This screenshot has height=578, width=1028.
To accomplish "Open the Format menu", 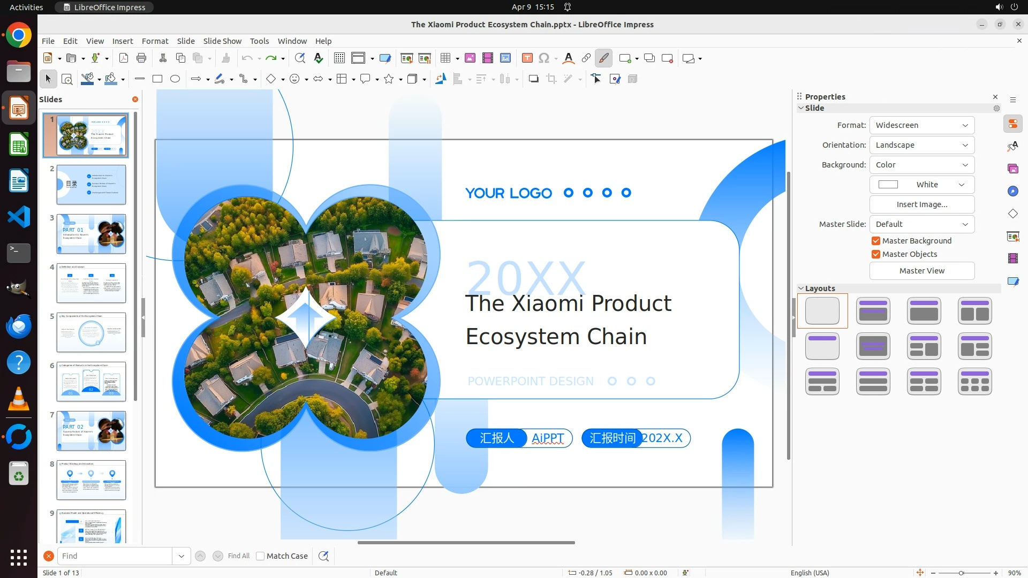I will (x=155, y=41).
